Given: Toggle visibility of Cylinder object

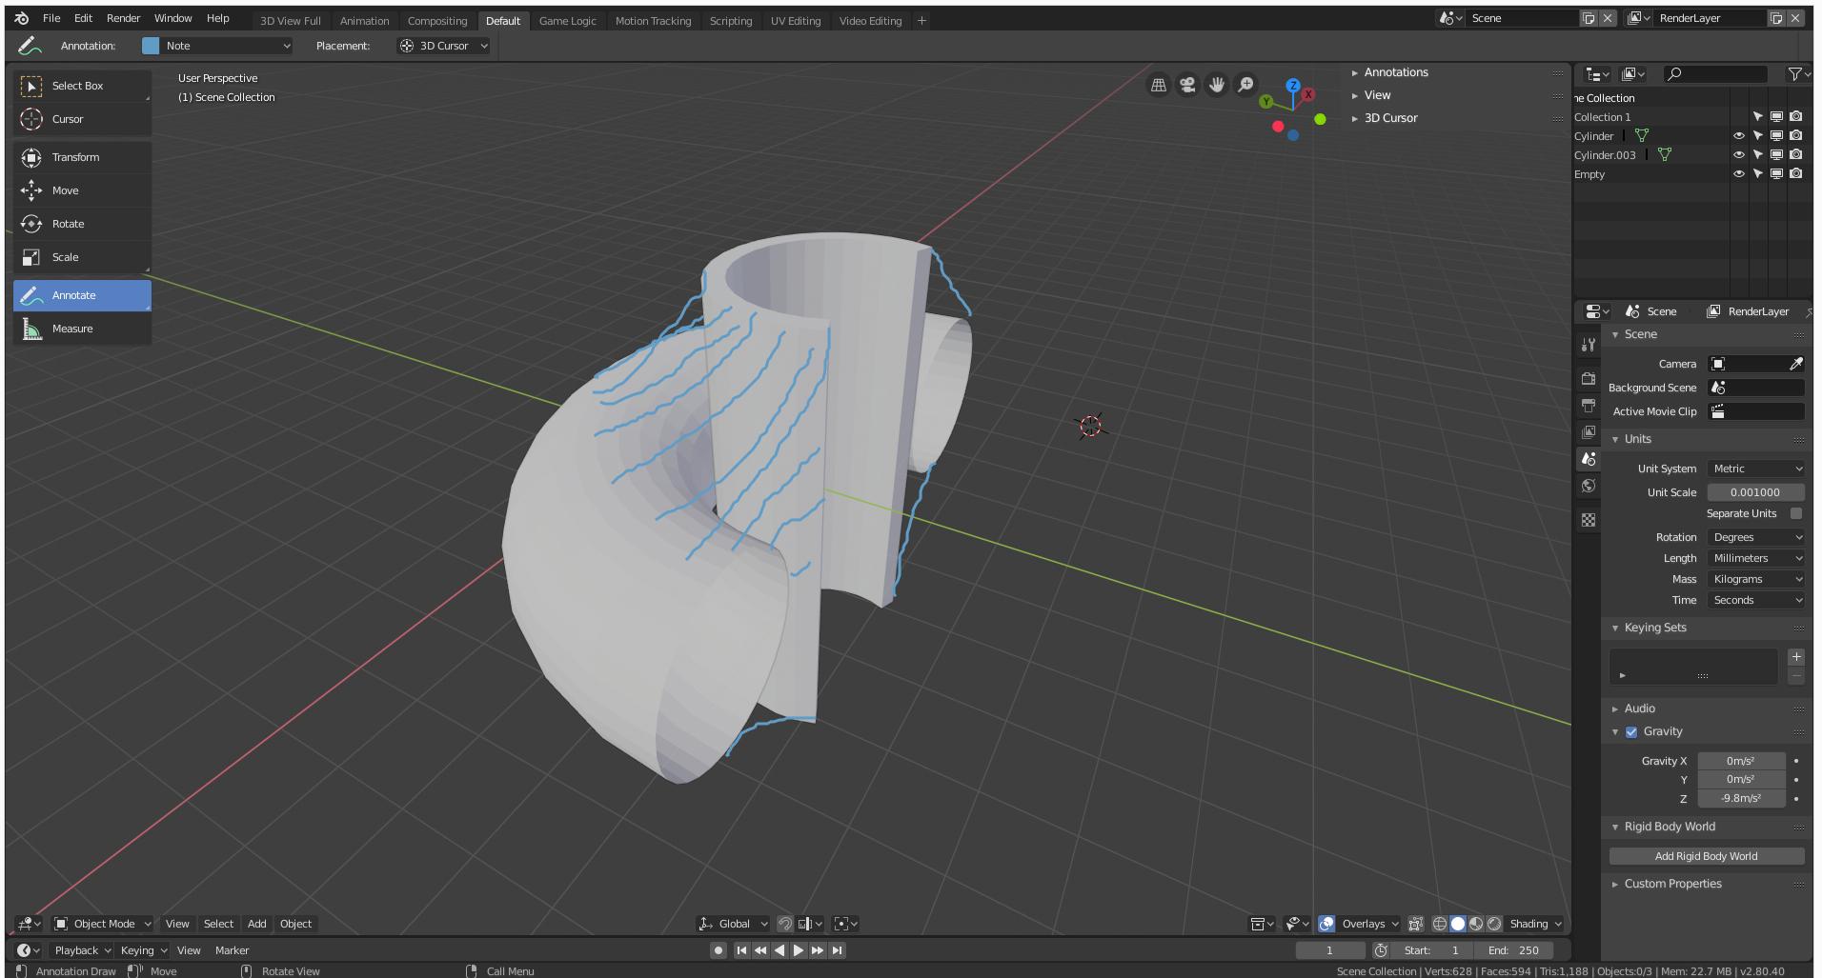Looking at the screenshot, I should tap(1738, 136).
